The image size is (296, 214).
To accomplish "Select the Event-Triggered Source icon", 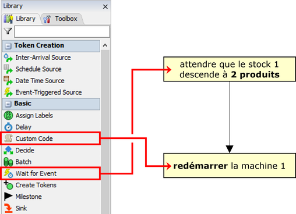I will [8, 92].
